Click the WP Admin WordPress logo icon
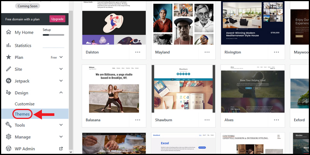Screen dimensions: 310x155 pyautogui.click(x=9, y=148)
